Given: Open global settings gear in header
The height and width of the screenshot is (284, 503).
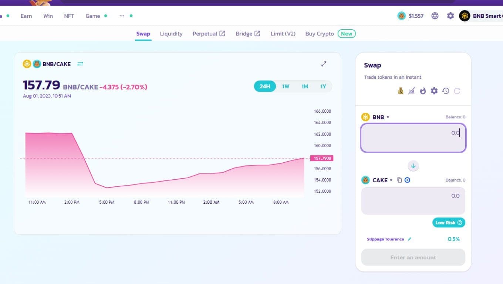Looking at the screenshot, I should pos(450,16).
